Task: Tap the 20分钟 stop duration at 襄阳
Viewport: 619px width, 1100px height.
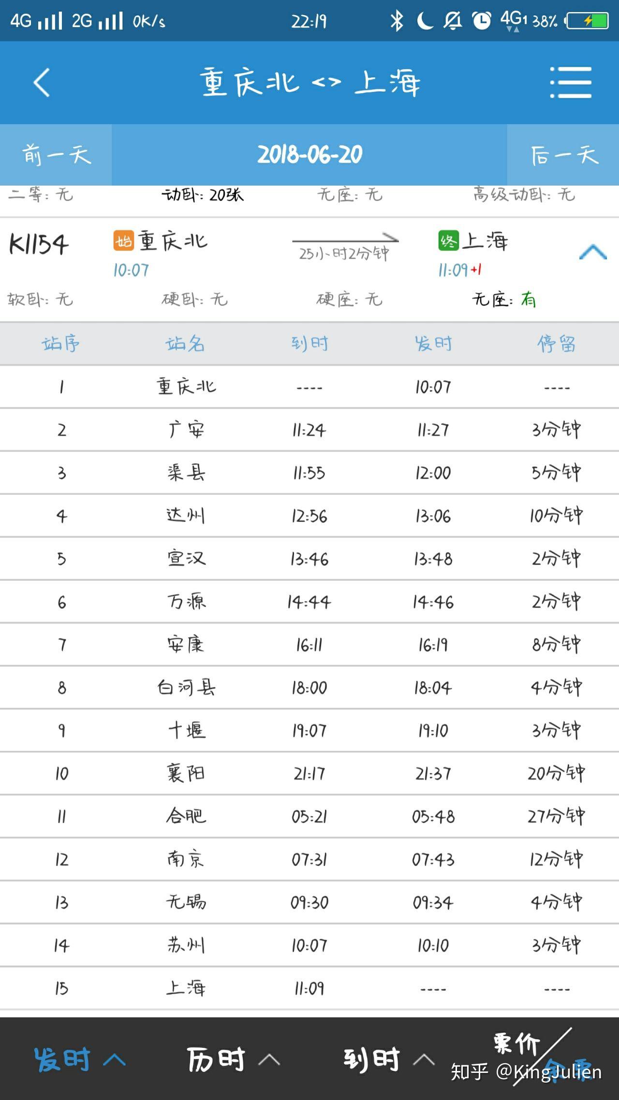Action: (x=556, y=773)
